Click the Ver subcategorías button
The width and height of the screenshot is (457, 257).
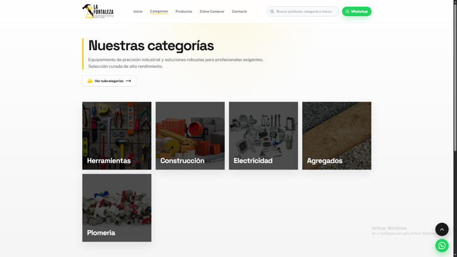(x=109, y=81)
